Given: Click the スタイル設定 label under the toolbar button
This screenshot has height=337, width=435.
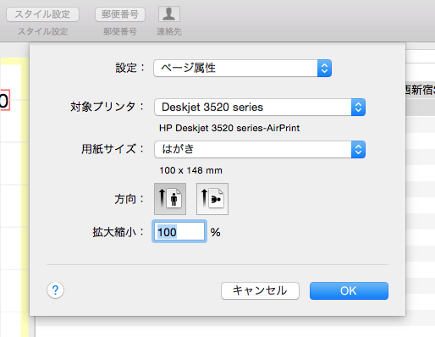Looking at the screenshot, I should click(42, 31).
